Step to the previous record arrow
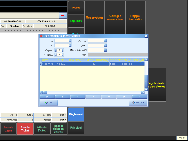Viewport: 188px width, 141px height. point(78,97)
